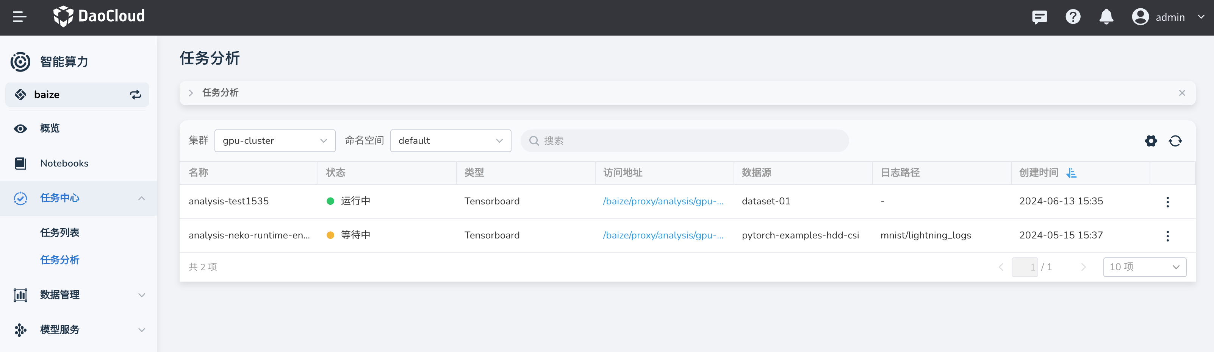The image size is (1214, 352).
Task: Open the 命名空间 default dropdown
Action: click(x=450, y=140)
